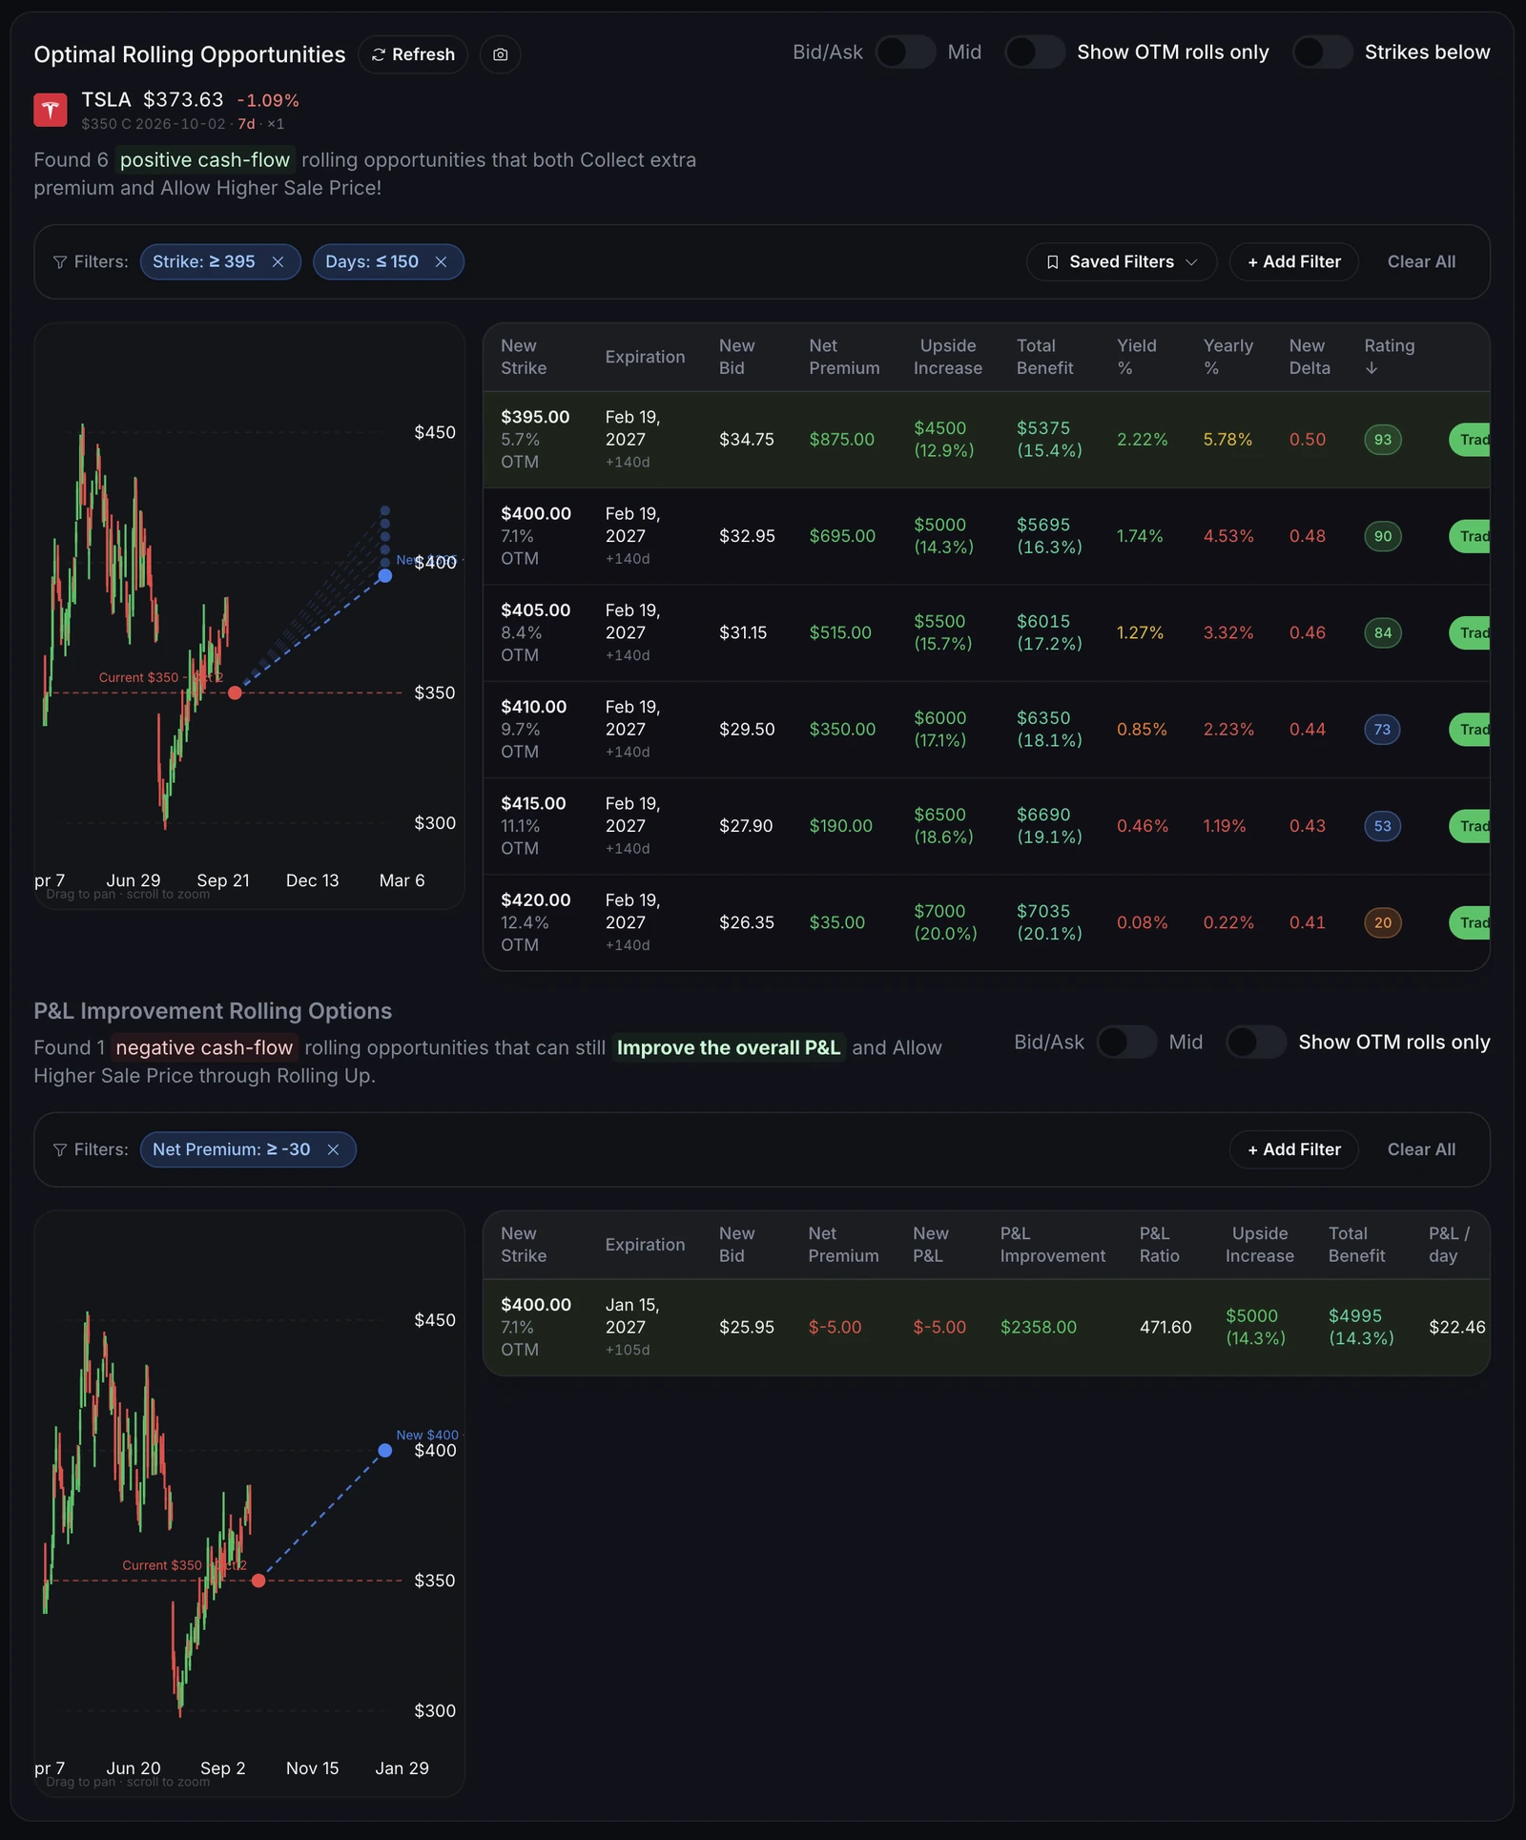
Task: Click Trade button for $410.00 strike
Action: (x=1470, y=730)
